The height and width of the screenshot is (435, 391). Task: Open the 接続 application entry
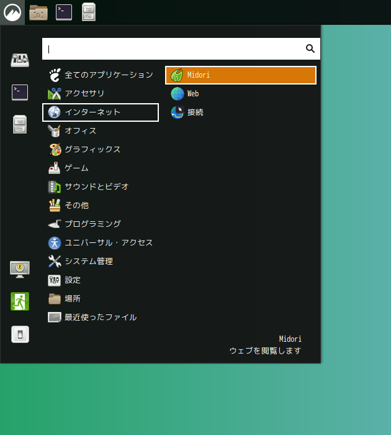point(241,112)
